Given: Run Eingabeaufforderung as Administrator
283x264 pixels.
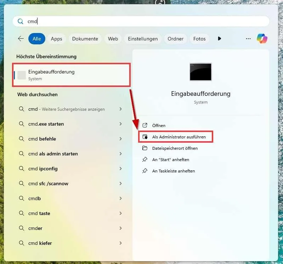Looking at the screenshot, I should 179,137.
